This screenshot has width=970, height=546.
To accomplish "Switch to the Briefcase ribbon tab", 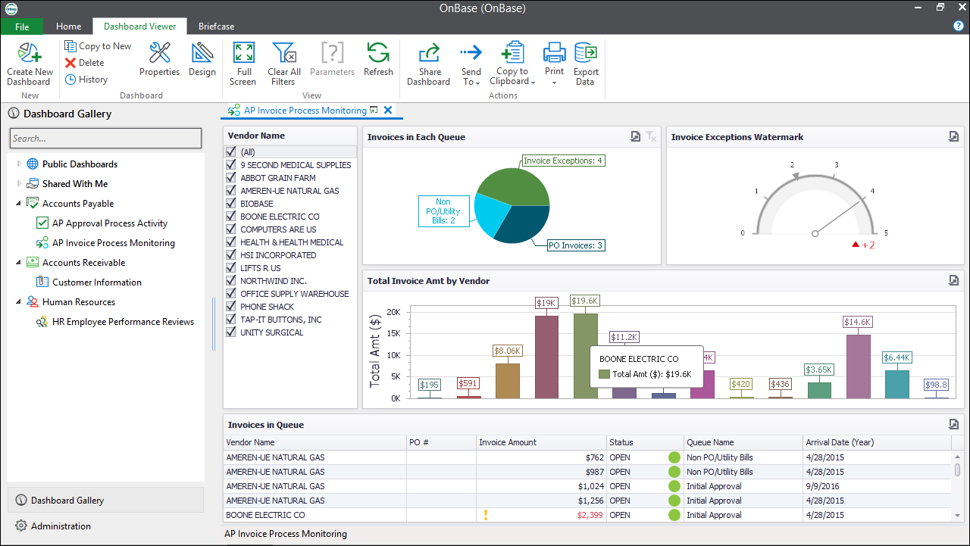I will [217, 27].
